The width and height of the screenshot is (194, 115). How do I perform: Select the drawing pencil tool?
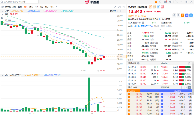[115, 7]
